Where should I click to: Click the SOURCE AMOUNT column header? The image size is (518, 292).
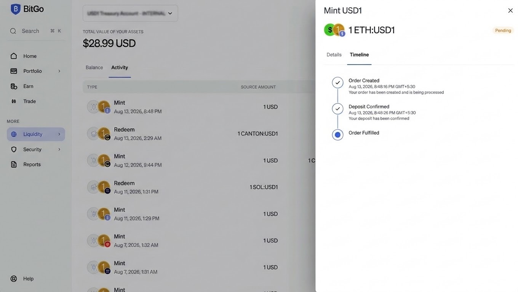click(258, 87)
